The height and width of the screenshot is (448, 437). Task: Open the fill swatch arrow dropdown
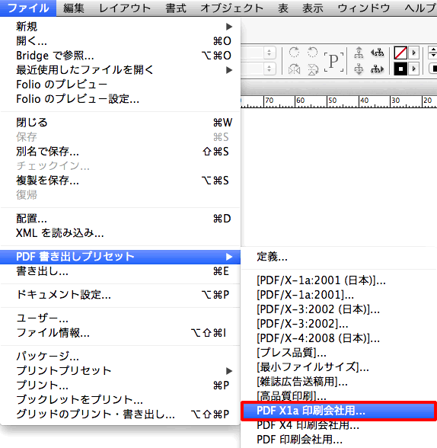pyautogui.click(x=413, y=53)
